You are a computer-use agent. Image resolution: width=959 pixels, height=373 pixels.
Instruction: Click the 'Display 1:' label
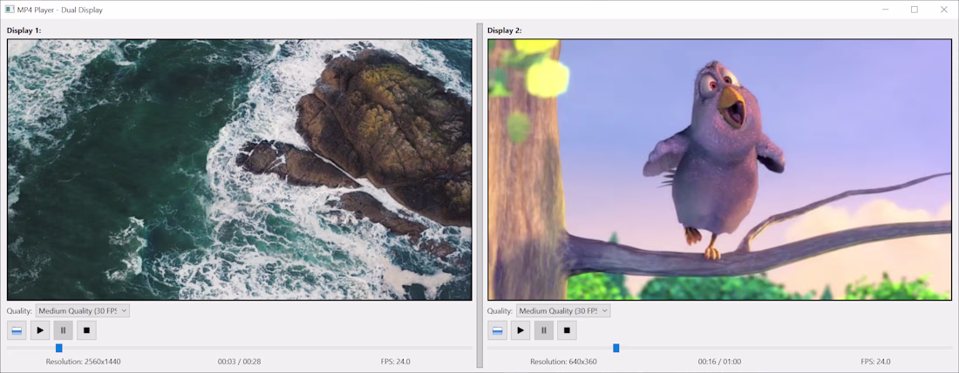24,31
